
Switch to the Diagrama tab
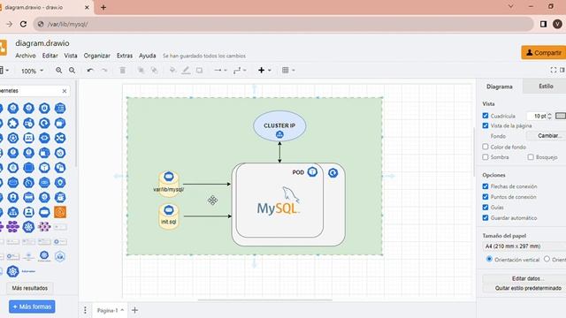pos(499,87)
